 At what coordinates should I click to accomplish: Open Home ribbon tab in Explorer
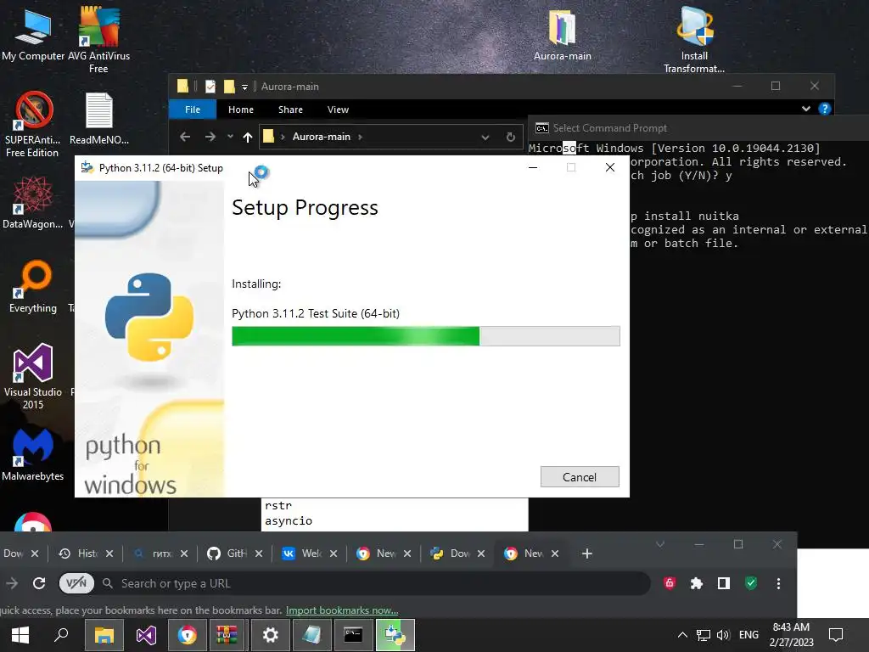click(x=240, y=110)
